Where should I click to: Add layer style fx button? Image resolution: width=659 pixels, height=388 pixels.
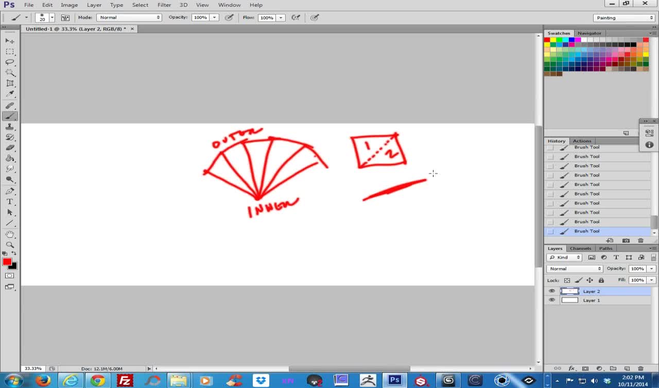coord(571,368)
